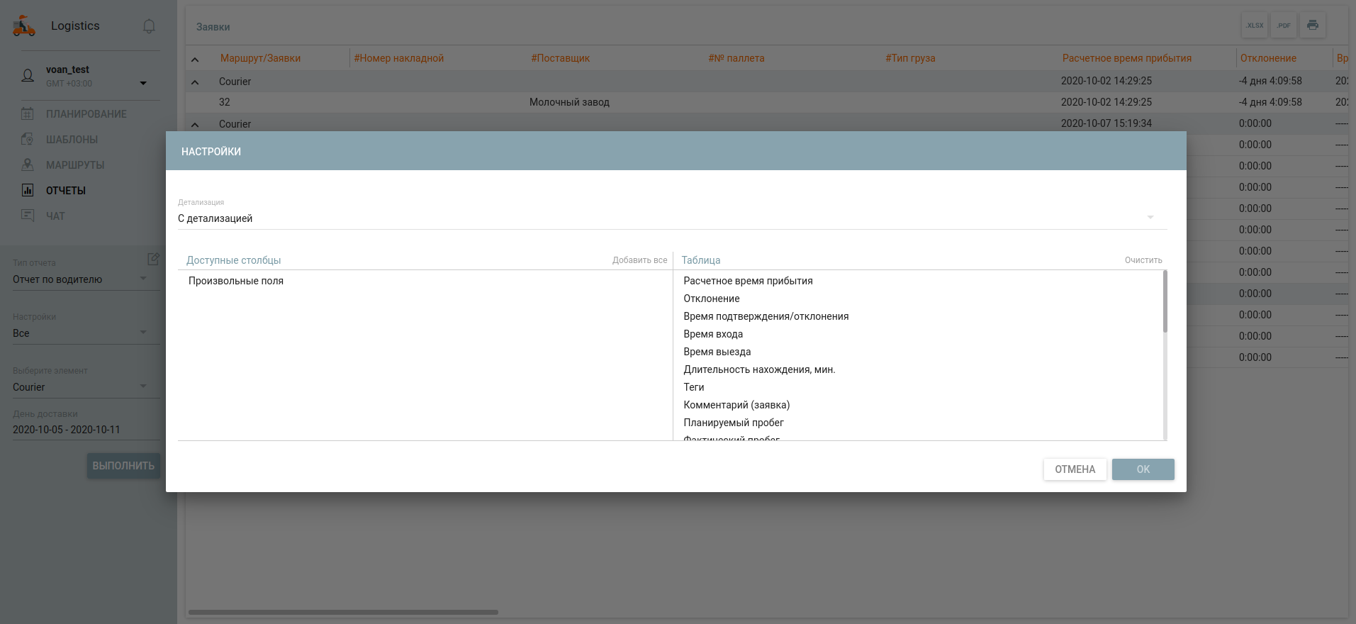This screenshot has width=1356, height=624.
Task: Click the print report icon
Action: pos(1313,26)
